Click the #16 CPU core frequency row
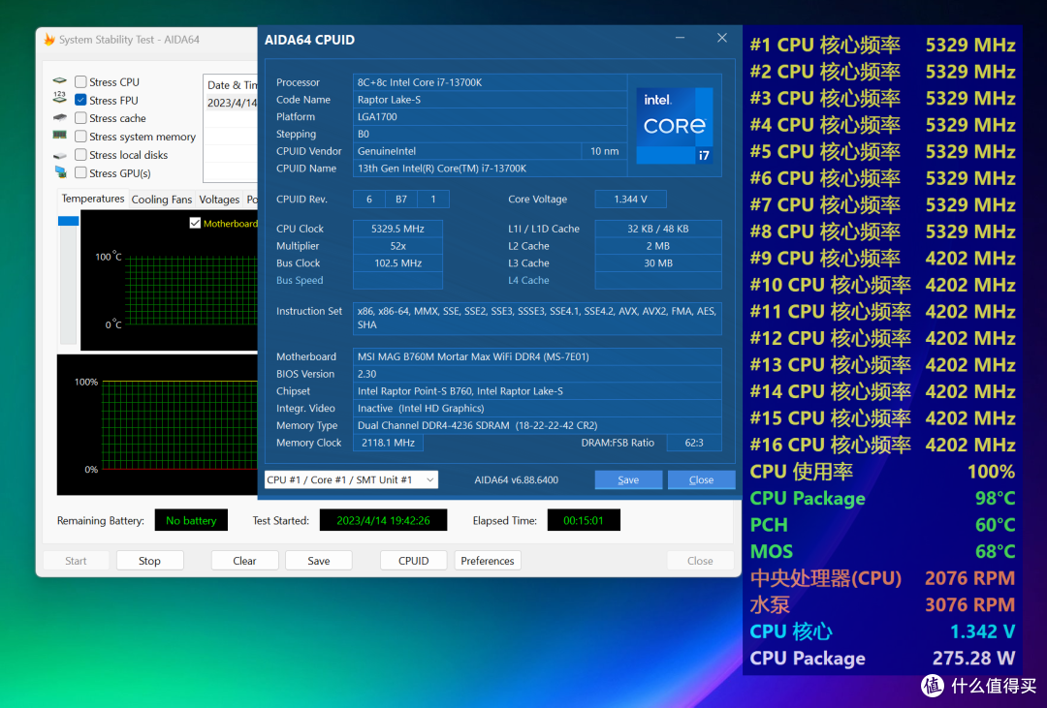 (x=882, y=446)
